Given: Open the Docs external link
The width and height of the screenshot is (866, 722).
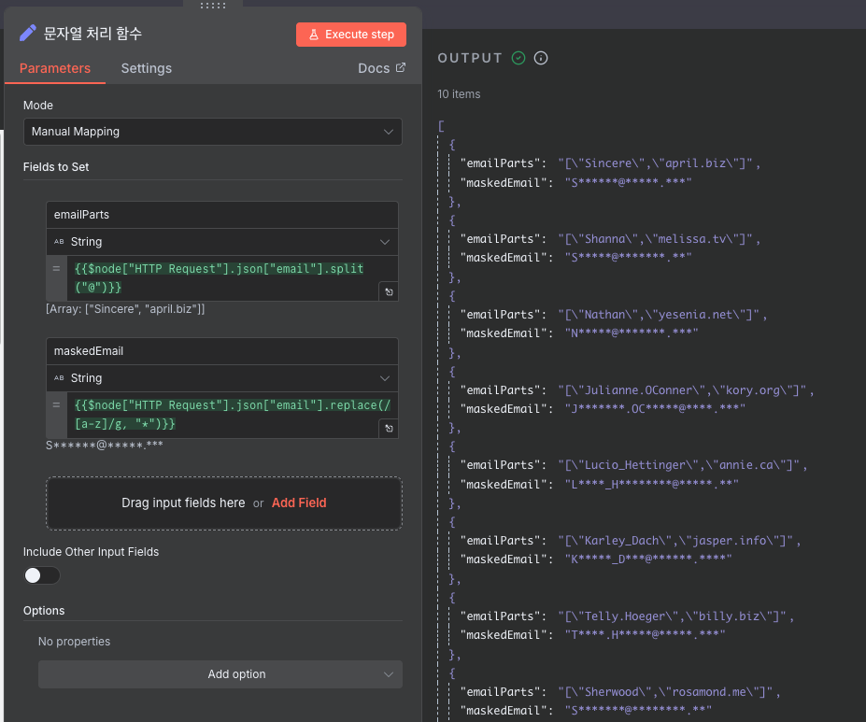Looking at the screenshot, I should 382,68.
